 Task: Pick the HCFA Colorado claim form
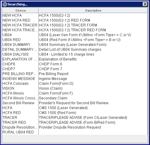(75, 84)
